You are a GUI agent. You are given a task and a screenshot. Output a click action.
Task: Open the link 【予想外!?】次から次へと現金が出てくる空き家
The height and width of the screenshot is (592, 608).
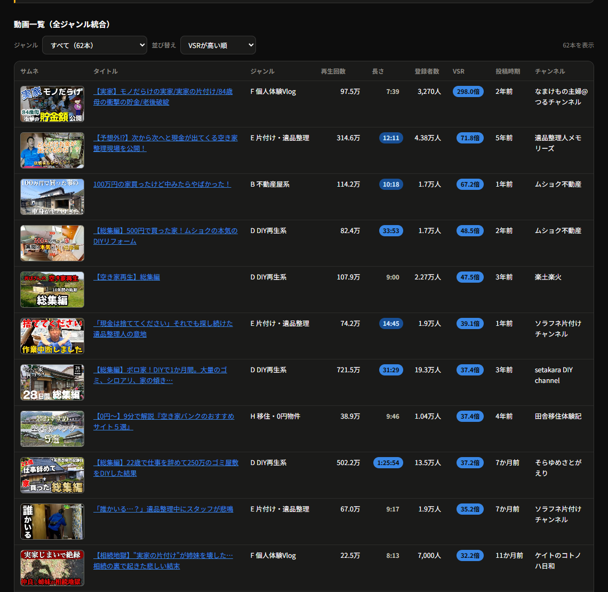coord(165,143)
